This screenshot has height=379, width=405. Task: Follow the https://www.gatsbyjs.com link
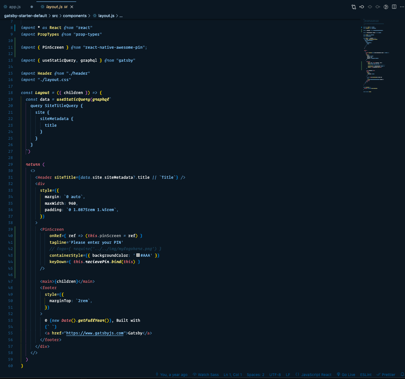coord(95,333)
